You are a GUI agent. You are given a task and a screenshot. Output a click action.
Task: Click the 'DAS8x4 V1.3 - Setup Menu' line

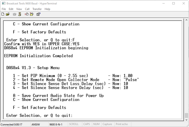coord(33,68)
